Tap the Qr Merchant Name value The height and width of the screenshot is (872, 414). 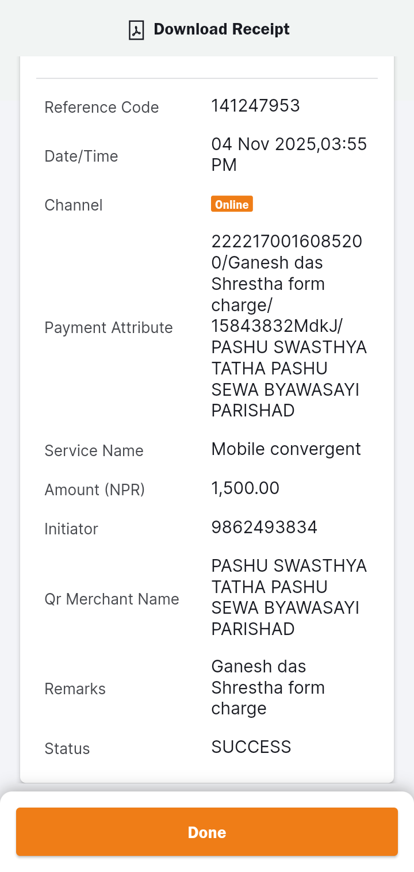click(x=289, y=597)
